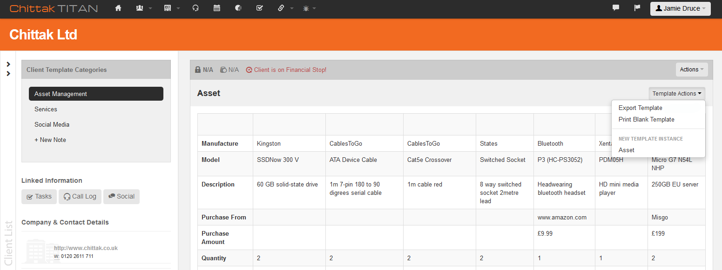This screenshot has width=722, height=270.
Task: Expand using the lower sidebar chevron
Action: [x=8, y=73]
